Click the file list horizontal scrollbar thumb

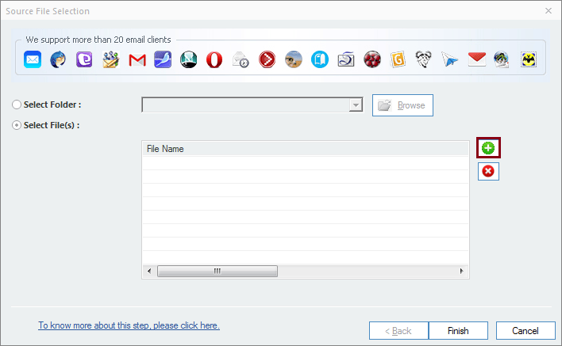pyautogui.click(x=217, y=271)
